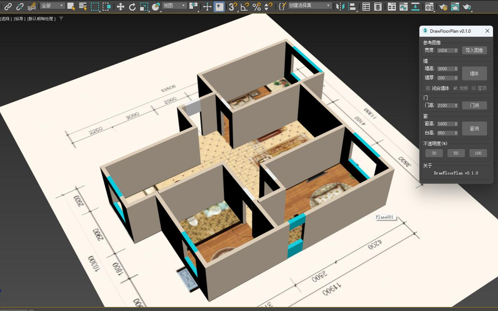The height and width of the screenshot is (311, 498).
Task: Click the Select and Manipulate tool
Action: [x=207, y=6]
